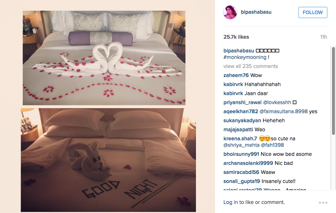Viewport: 336px width, 213px height.
Task: Open the @shriya_mehta mention
Action: tap(241, 145)
